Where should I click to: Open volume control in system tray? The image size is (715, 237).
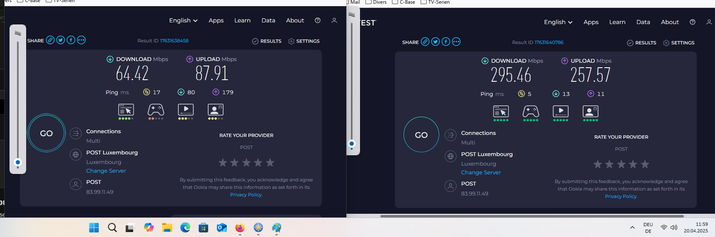[674, 227]
